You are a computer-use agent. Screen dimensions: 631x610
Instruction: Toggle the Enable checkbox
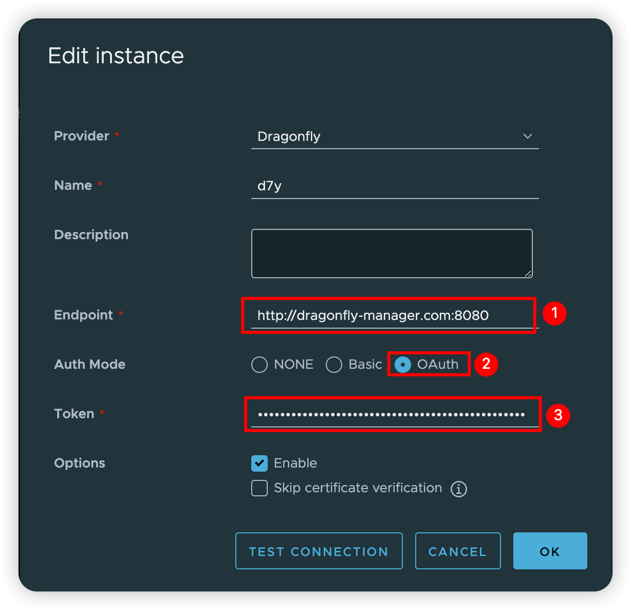point(259,463)
